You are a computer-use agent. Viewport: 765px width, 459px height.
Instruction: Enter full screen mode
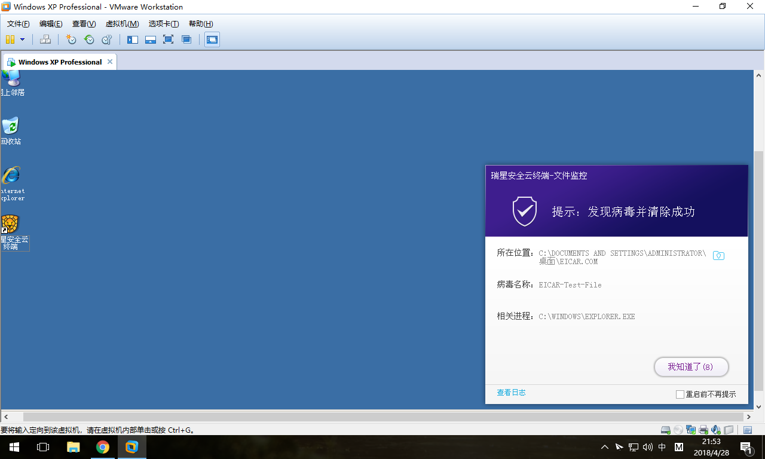[169, 39]
